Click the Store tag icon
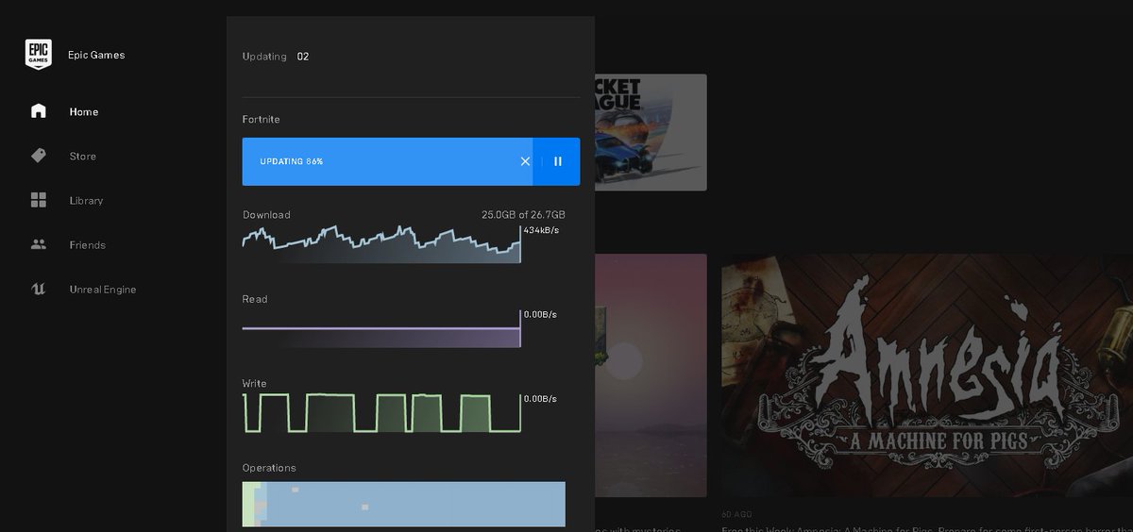1133x532 pixels. 39,156
